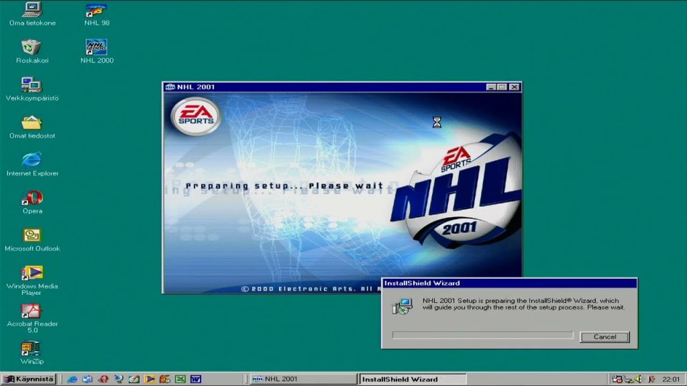Select the Internet Explorer desktop icon
This screenshot has height=386, width=687.
coord(32,161)
